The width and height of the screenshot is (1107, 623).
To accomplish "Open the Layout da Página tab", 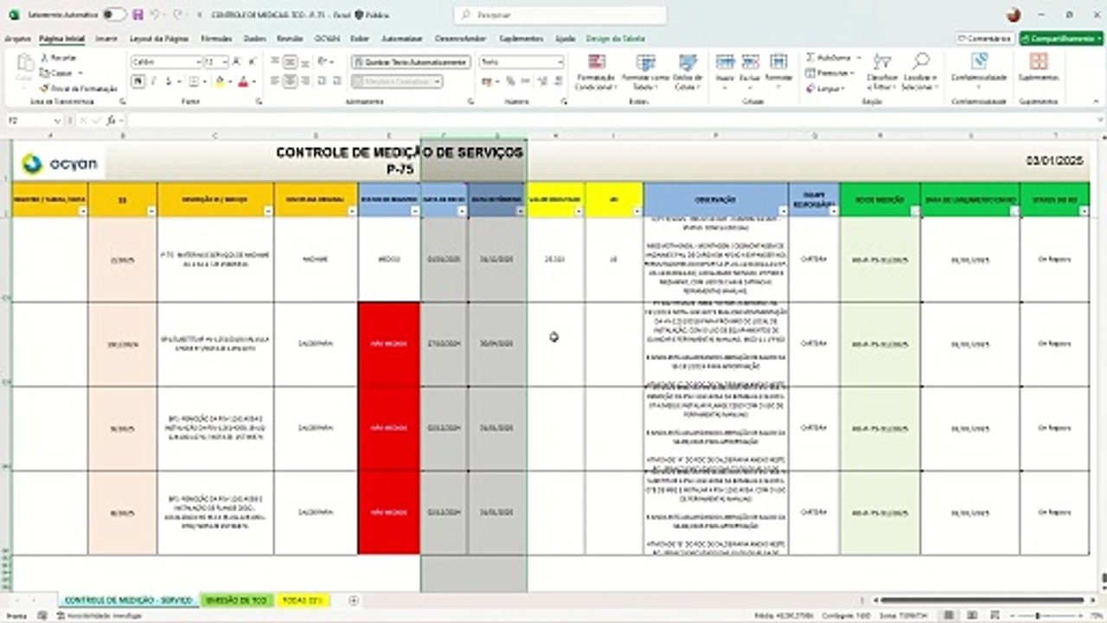I will pyautogui.click(x=159, y=39).
